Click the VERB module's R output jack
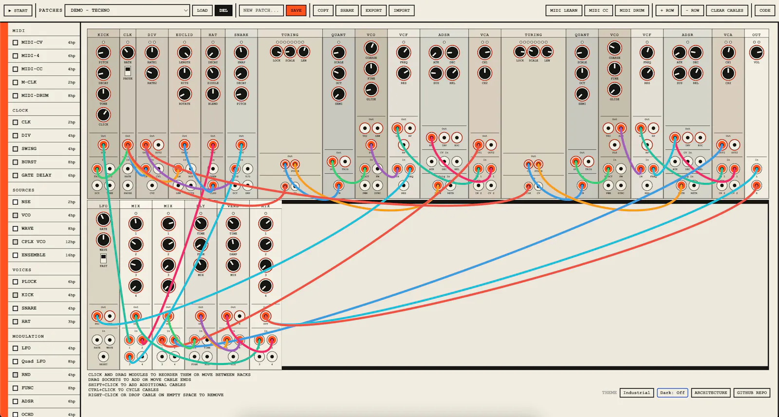 point(240,316)
